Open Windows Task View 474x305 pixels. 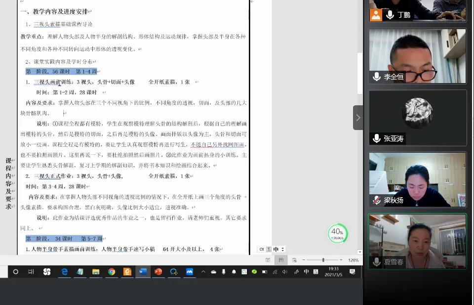(x=31, y=271)
